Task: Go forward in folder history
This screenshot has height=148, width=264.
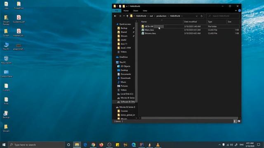Action: pos(120,16)
